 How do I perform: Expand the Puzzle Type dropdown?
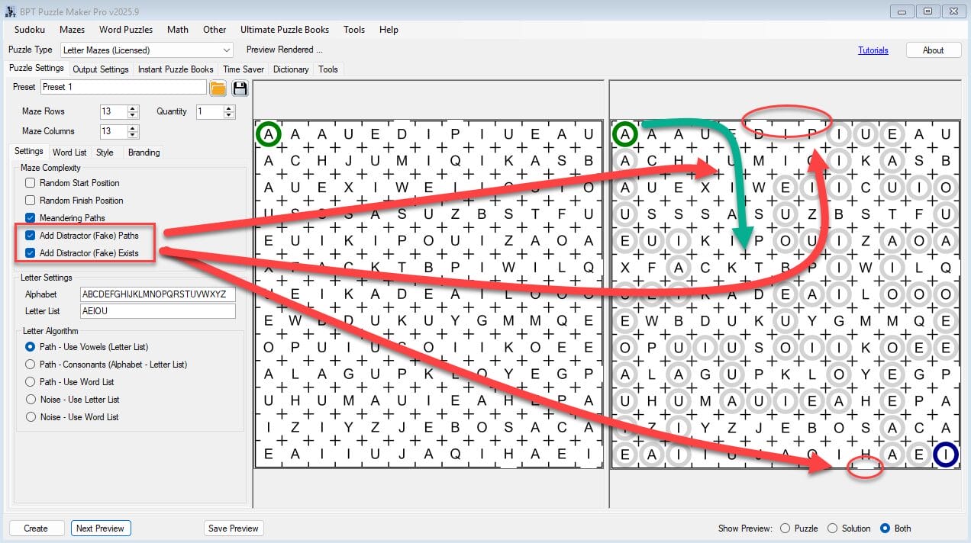[x=226, y=50]
